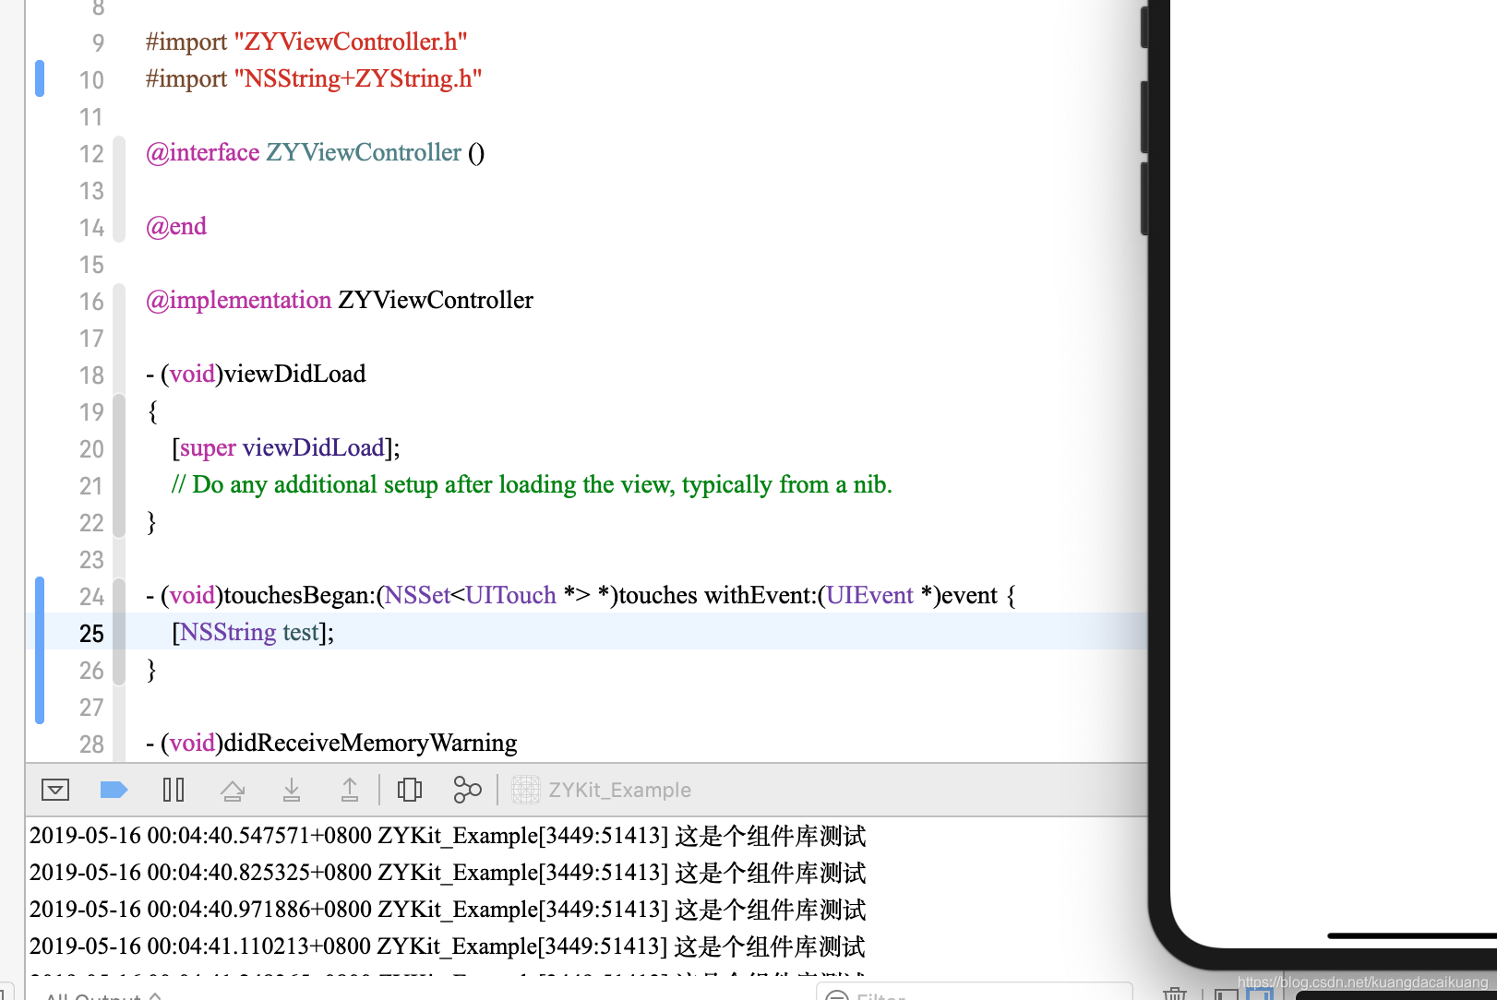Image resolution: width=1497 pixels, height=1000 pixels.
Task: Hide the debug area with the toggle icon
Action: coord(55,790)
